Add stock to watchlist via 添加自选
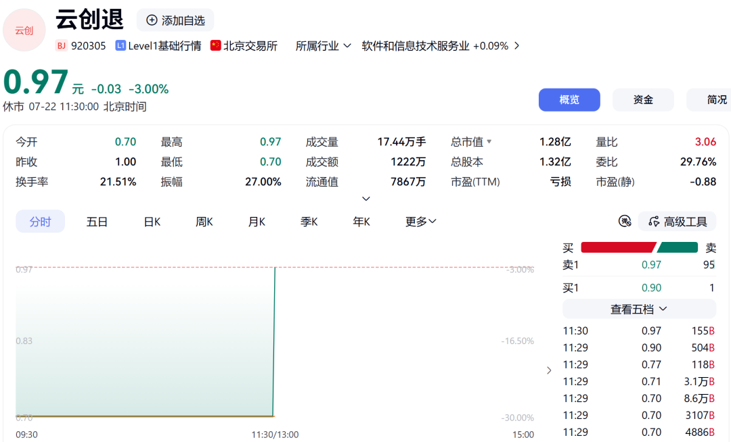The width and height of the screenshot is (731, 442). (175, 20)
